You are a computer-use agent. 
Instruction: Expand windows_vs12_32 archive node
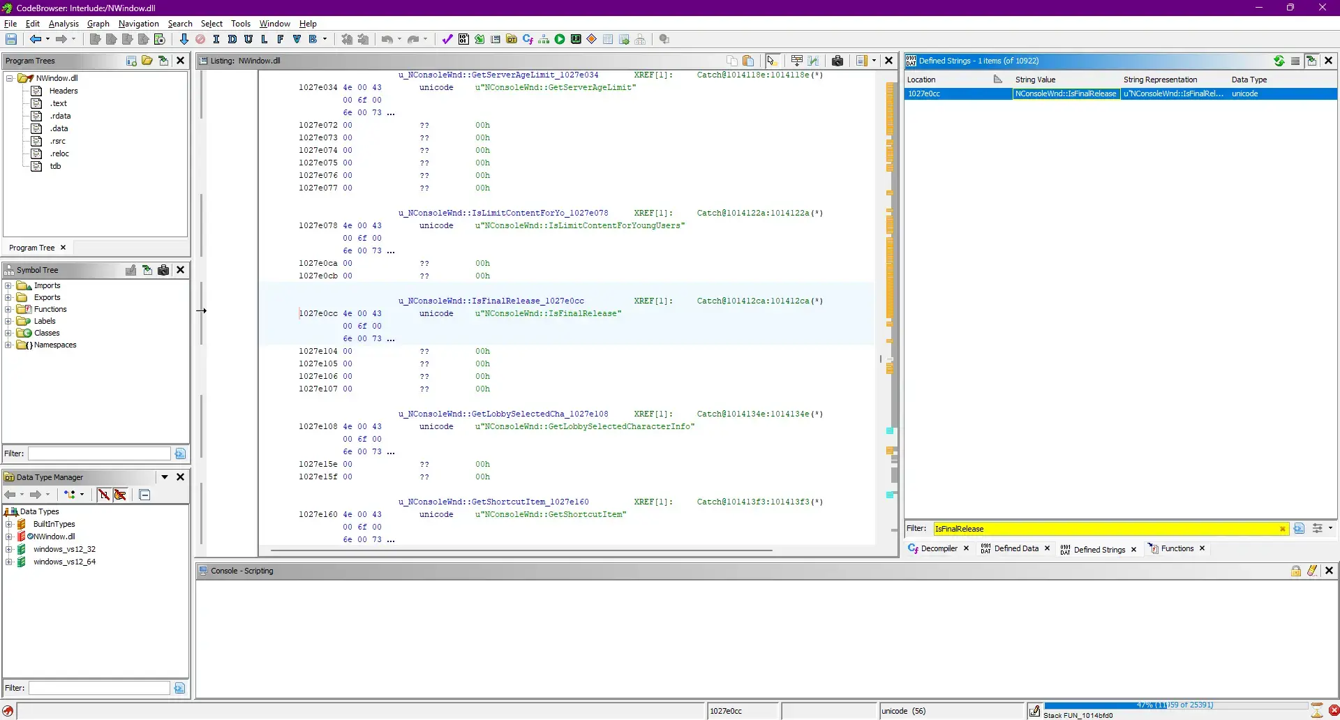[9, 549]
